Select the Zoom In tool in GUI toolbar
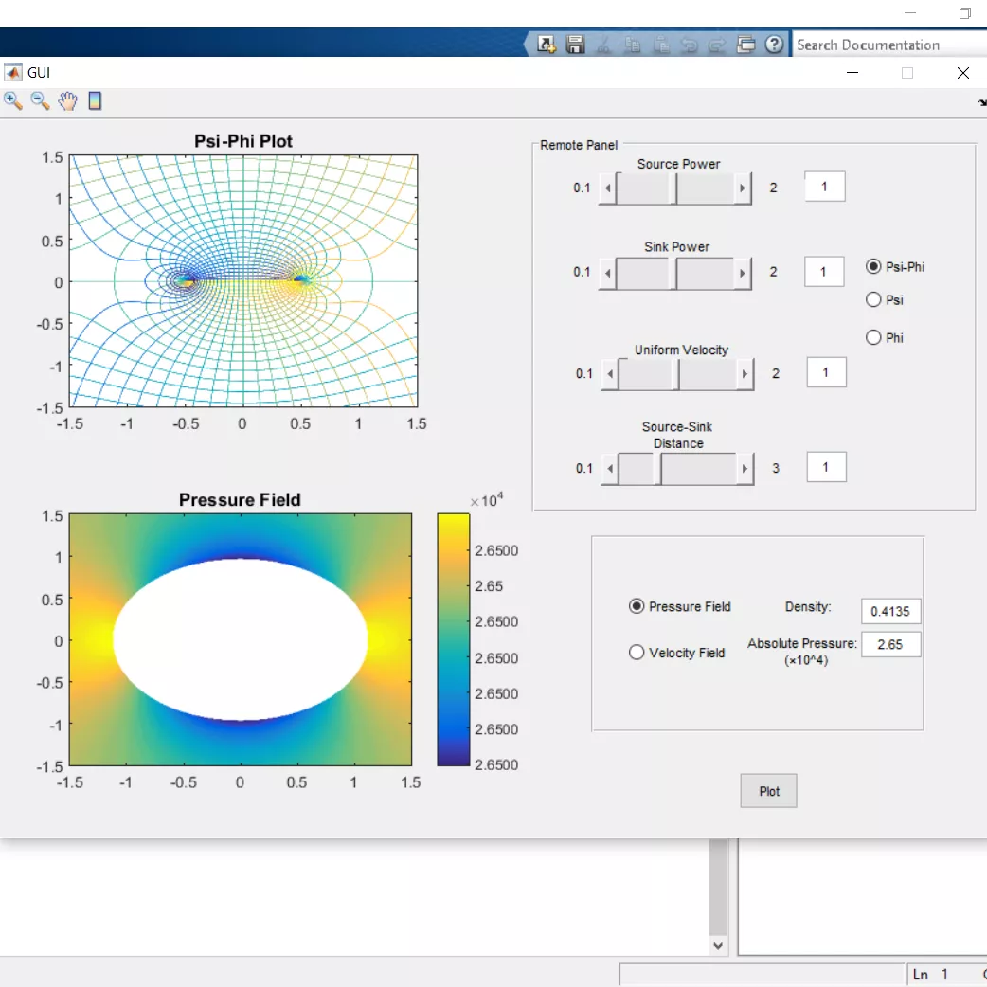This screenshot has width=987, height=987. coord(12,100)
